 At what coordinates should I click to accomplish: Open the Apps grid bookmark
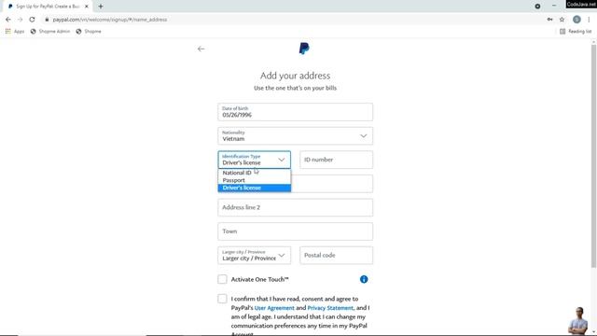click(15, 31)
